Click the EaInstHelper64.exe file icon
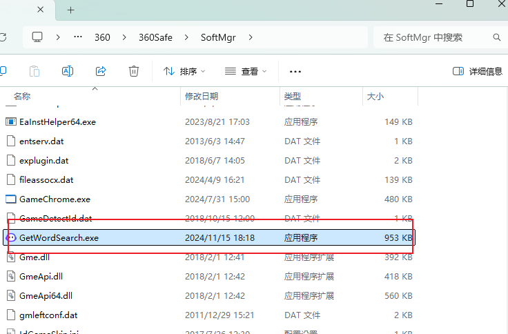 click(x=11, y=122)
